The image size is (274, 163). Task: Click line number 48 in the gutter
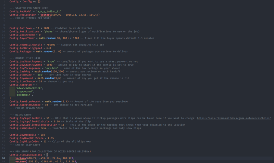pyautogui.click(x=3, y=158)
